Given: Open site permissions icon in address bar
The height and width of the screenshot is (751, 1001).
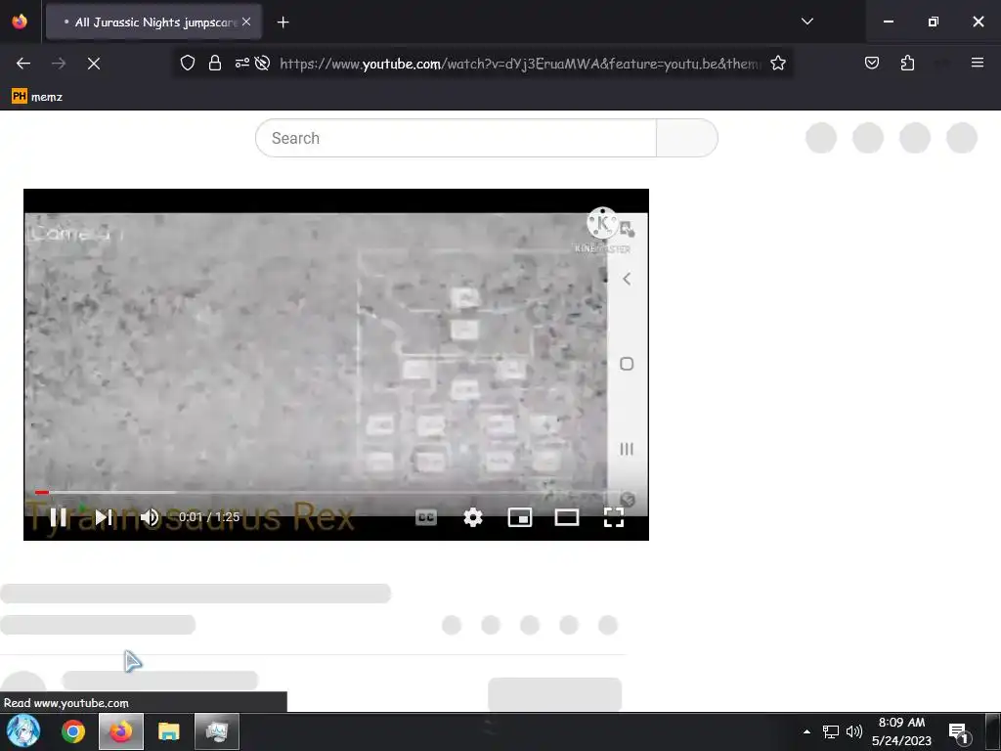Looking at the screenshot, I should click(242, 64).
